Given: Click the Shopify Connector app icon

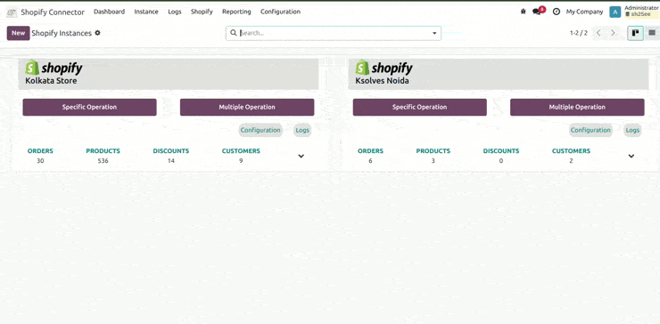Looking at the screenshot, I should coord(12,12).
